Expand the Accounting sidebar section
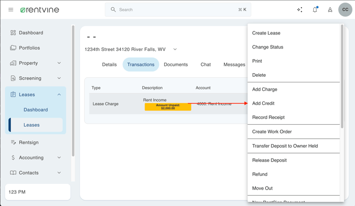This screenshot has height=206, width=355. tap(59, 158)
